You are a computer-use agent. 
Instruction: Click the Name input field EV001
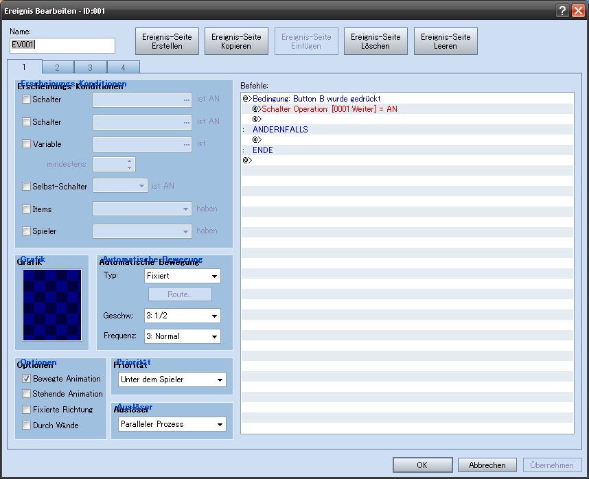[62, 45]
